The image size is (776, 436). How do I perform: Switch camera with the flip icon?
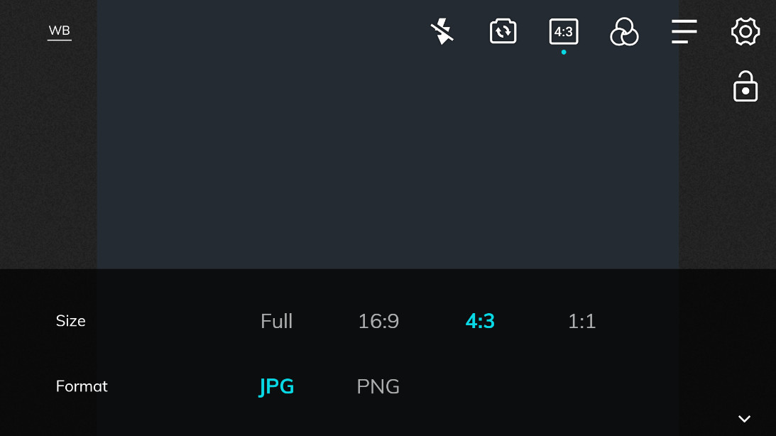coord(503,32)
